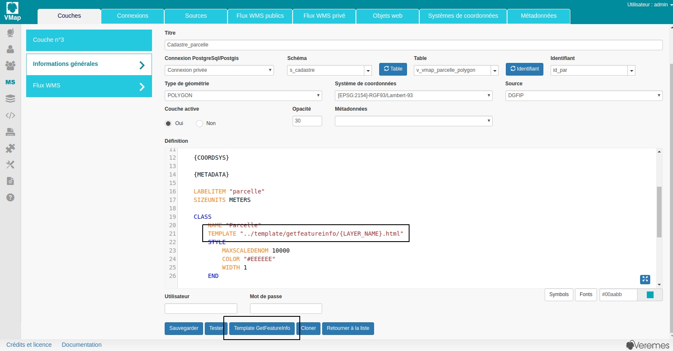Click the VMap logo icon

tap(12, 11)
